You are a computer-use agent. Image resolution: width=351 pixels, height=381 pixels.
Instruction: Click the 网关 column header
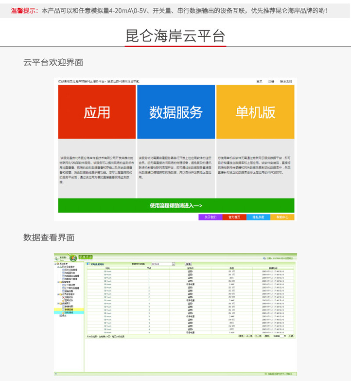[x=108, y=268]
